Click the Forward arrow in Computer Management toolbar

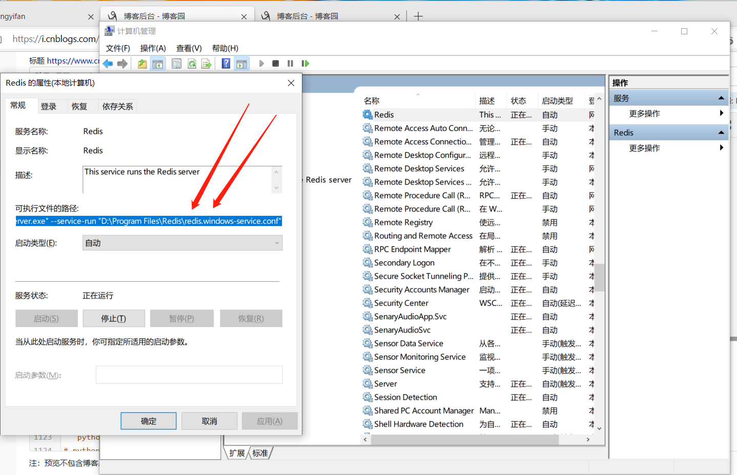coord(122,64)
